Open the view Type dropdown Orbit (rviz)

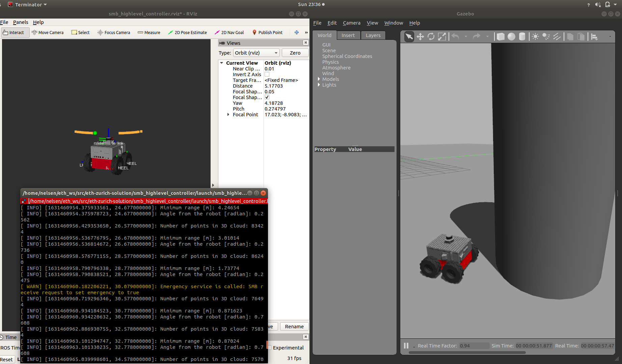click(256, 53)
